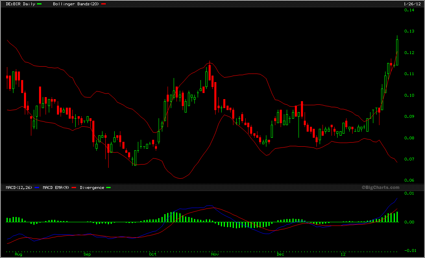Click the red Bollinger Bands legend swatch
This screenshot has height=258, width=425.
click(x=103, y=4)
